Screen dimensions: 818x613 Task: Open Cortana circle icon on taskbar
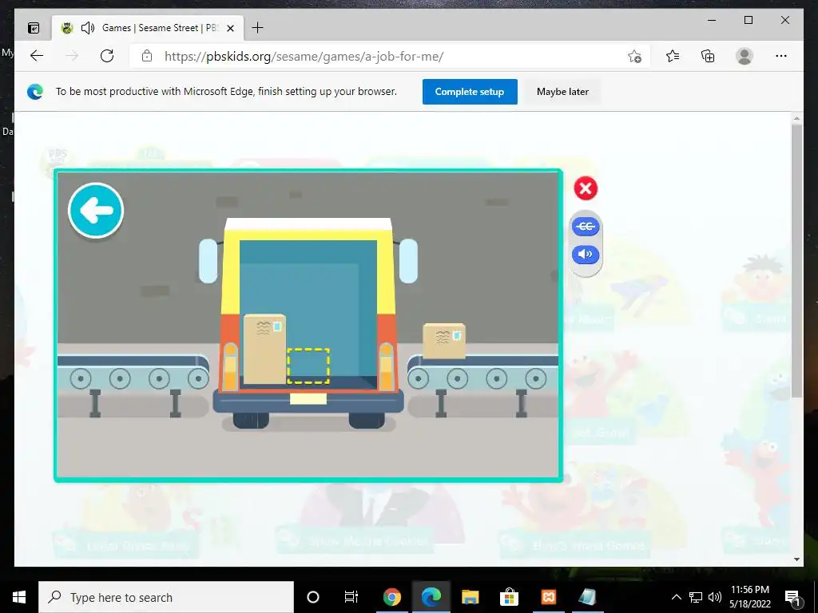coord(313,597)
